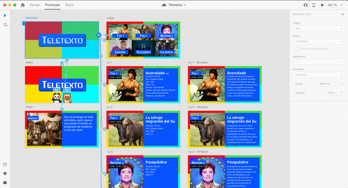Open the Easing dropdown set to Ease In
Image resolution: width=348 pixels, height=188 pixels.
click(331, 84)
